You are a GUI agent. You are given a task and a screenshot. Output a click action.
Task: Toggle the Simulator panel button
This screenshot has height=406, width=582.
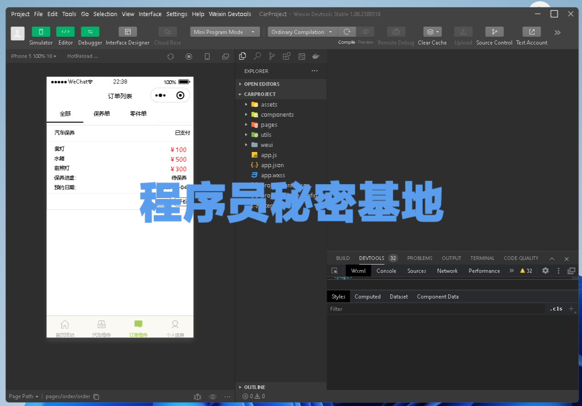41,32
